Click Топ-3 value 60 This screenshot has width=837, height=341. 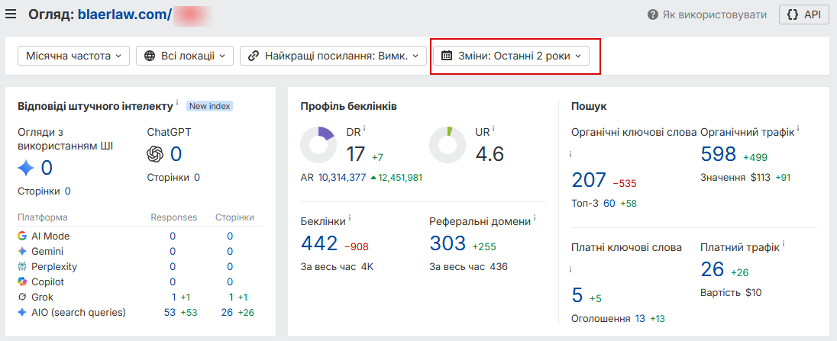(609, 203)
